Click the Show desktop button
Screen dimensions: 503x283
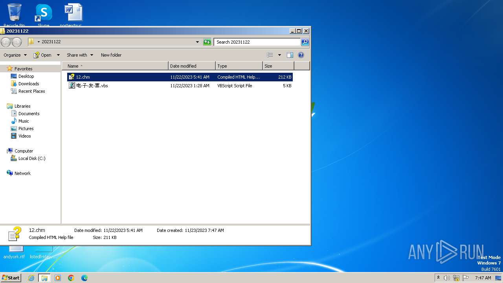pos(498,278)
